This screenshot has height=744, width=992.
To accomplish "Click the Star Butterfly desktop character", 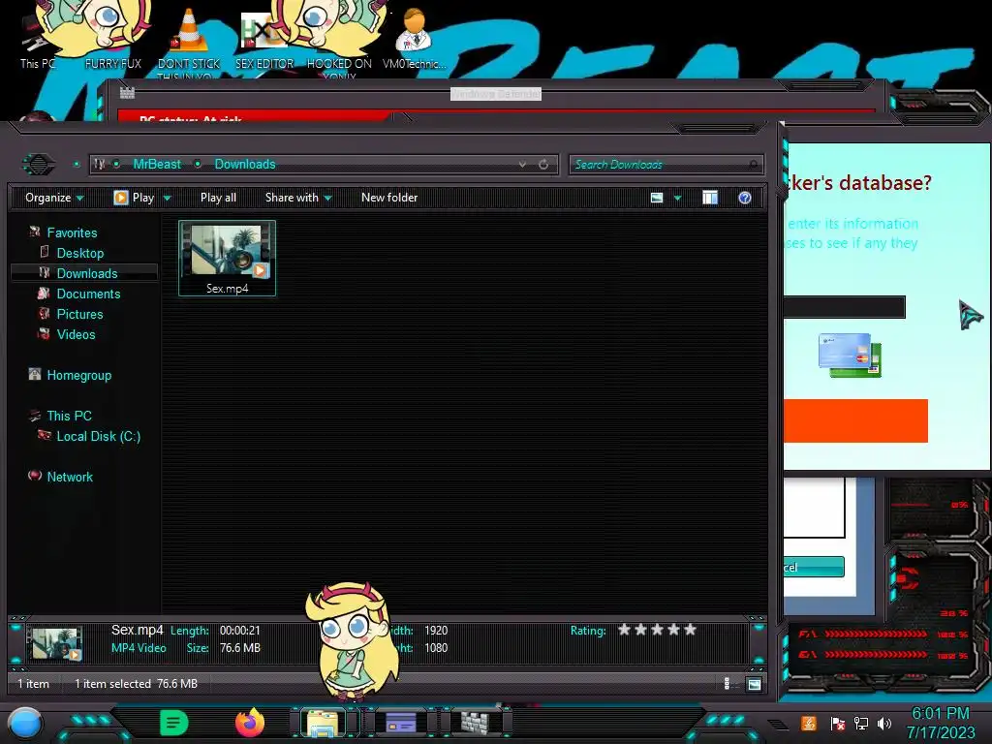I will click(x=353, y=640).
